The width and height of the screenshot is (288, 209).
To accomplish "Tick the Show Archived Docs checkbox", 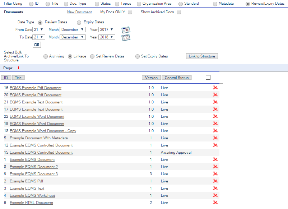I will (x=179, y=12).
